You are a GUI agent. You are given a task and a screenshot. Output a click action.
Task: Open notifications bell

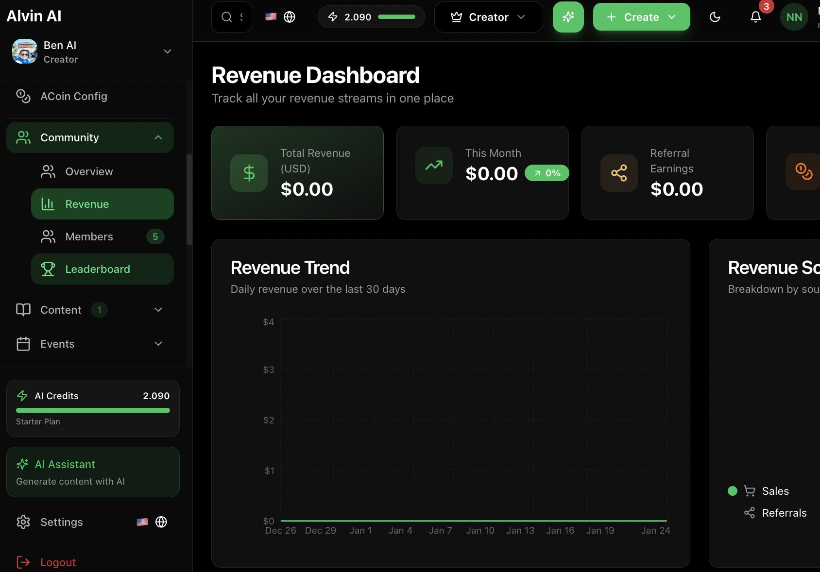click(756, 17)
